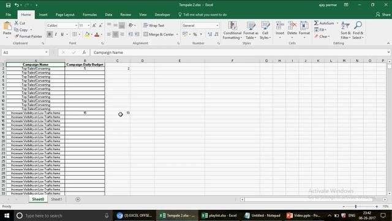The image size is (392, 221).
Task: Click Increase Decimal icon
Action: 209,34
